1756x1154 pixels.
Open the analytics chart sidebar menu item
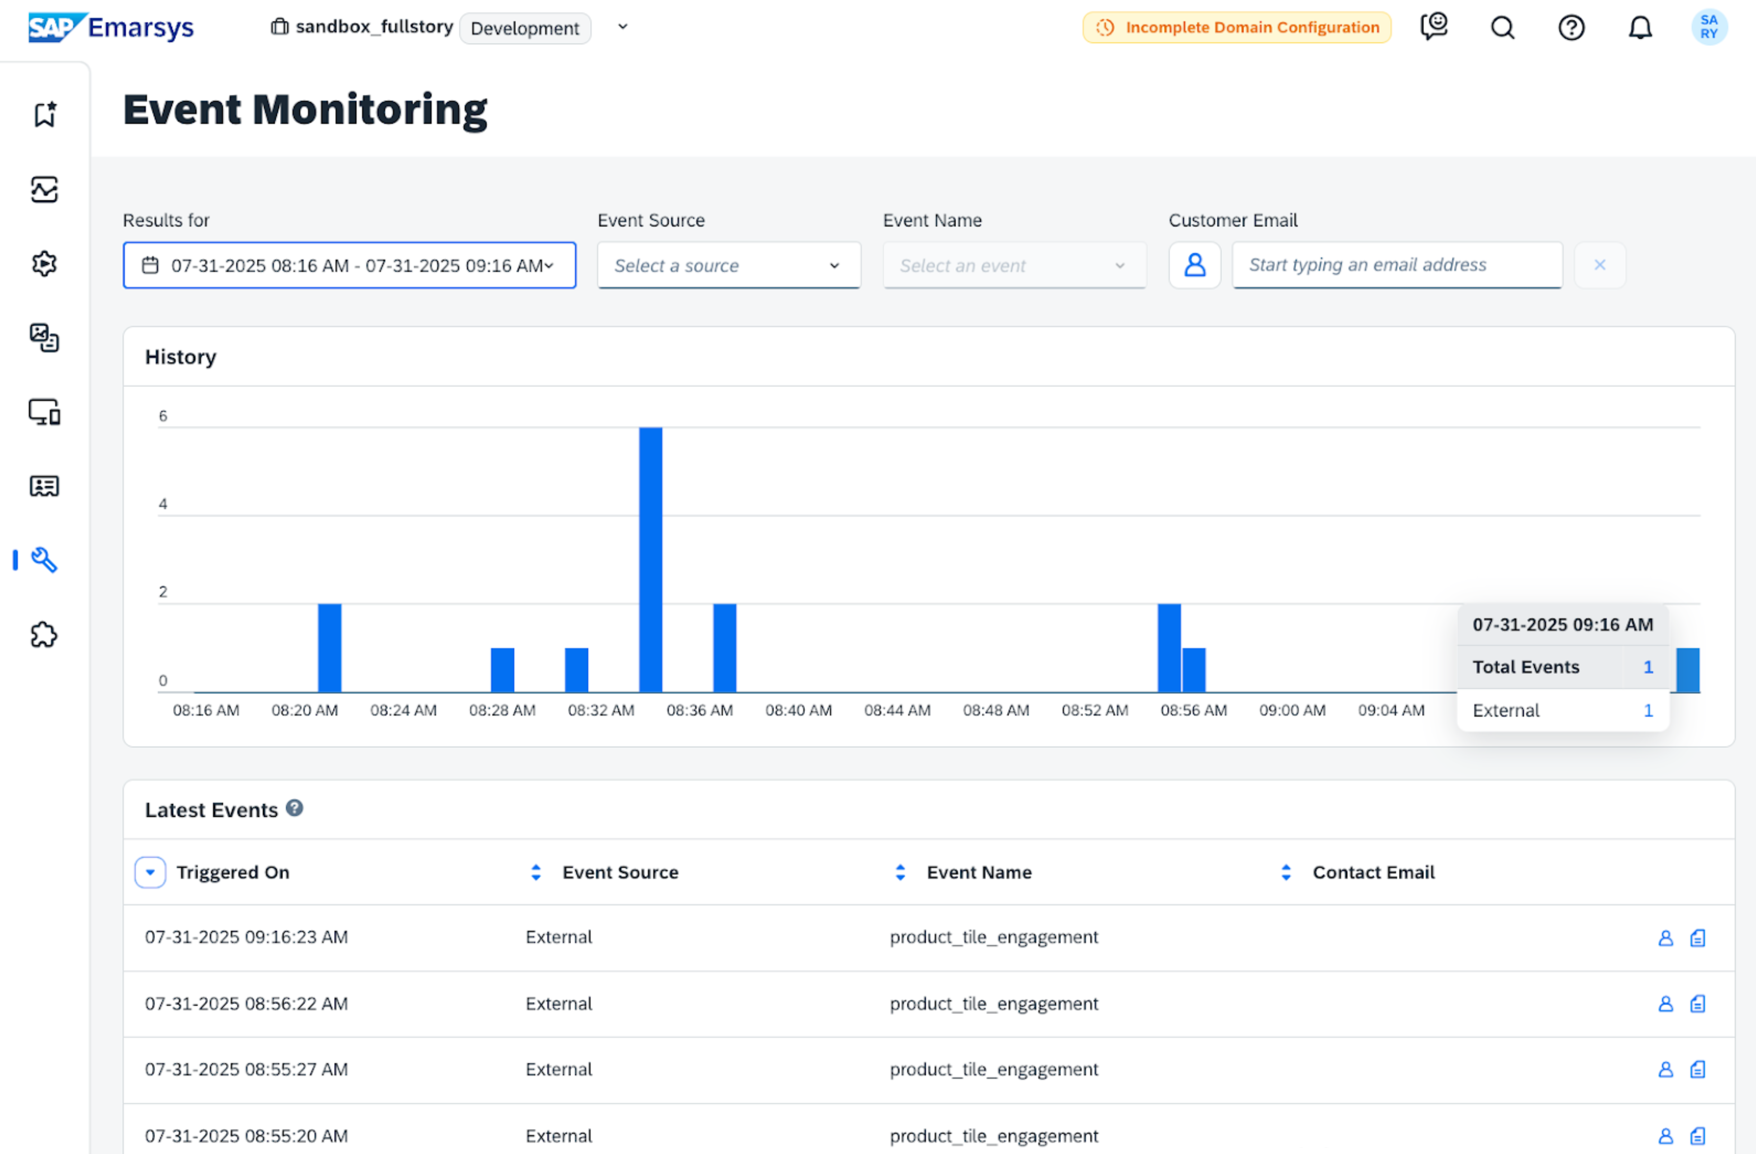[x=44, y=190]
